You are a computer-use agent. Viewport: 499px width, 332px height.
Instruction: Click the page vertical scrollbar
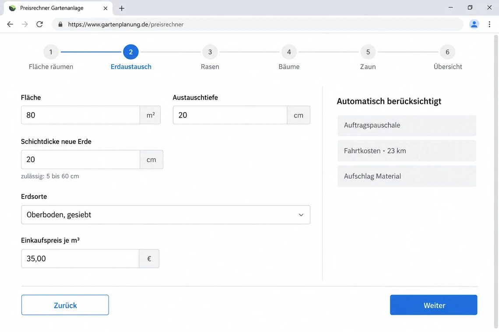click(496, 181)
